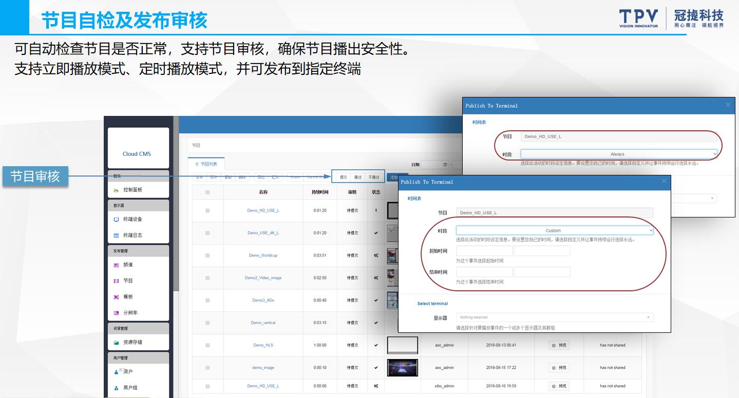The width and height of the screenshot is (739, 398).
Task: Open the 显示器 Nothing selected dropdown
Action: click(554, 317)
